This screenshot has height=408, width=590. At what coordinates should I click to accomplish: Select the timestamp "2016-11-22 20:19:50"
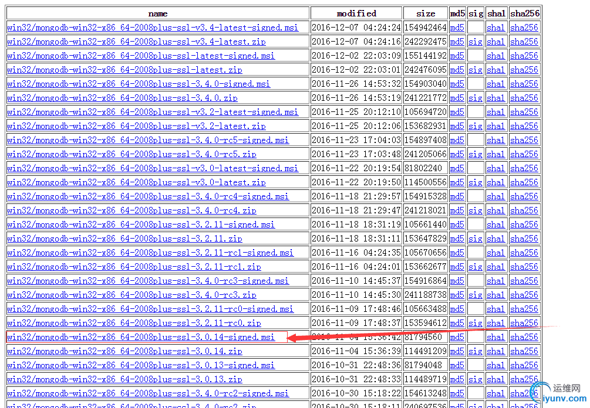coord(356,182)
